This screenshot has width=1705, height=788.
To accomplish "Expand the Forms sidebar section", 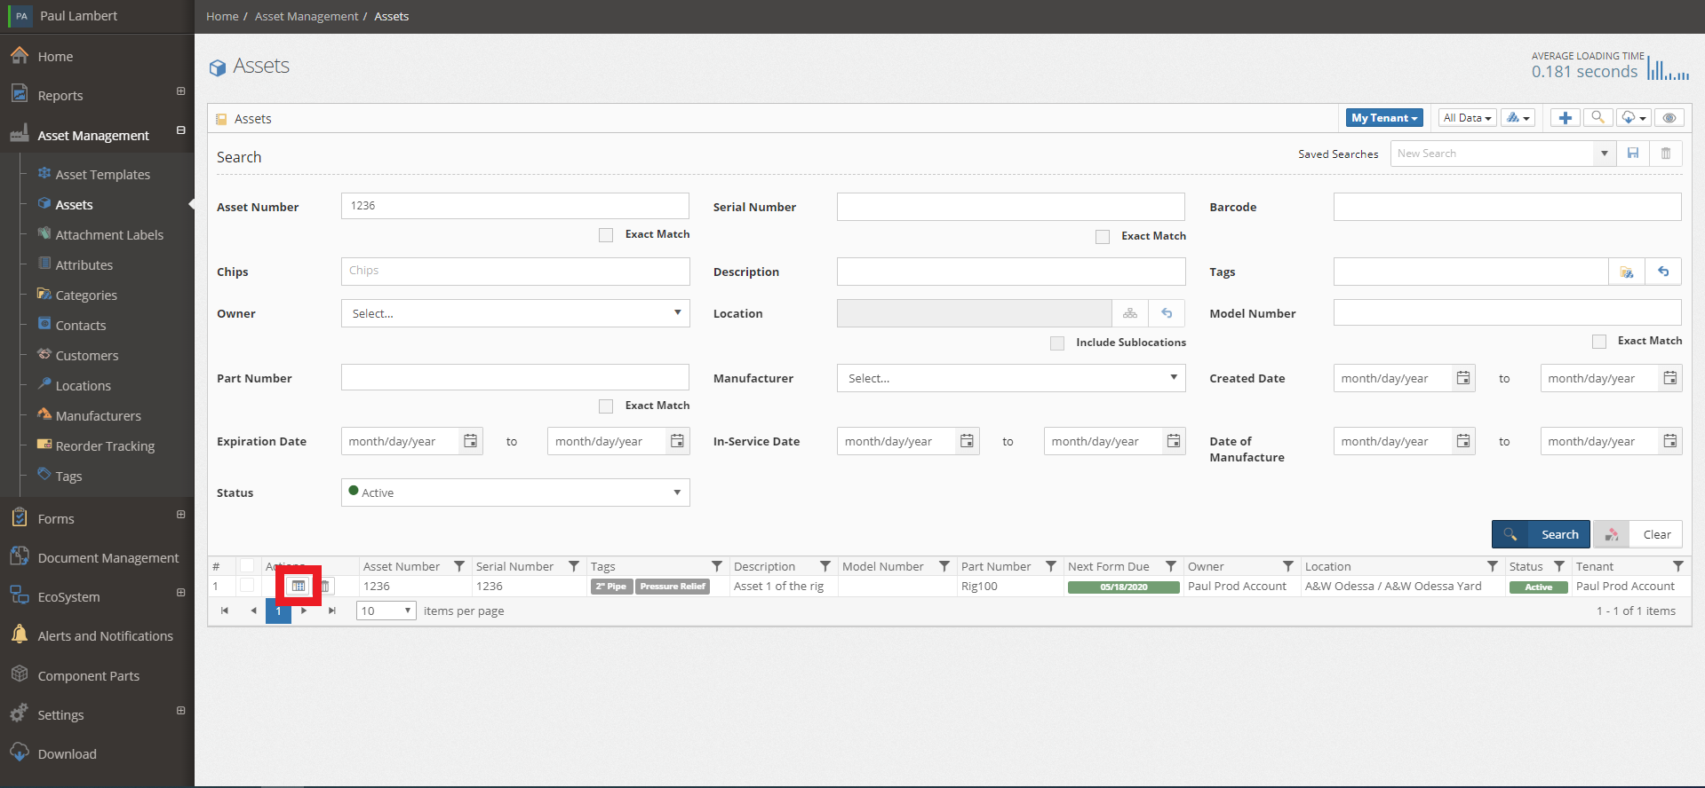I will click(180, 515).
